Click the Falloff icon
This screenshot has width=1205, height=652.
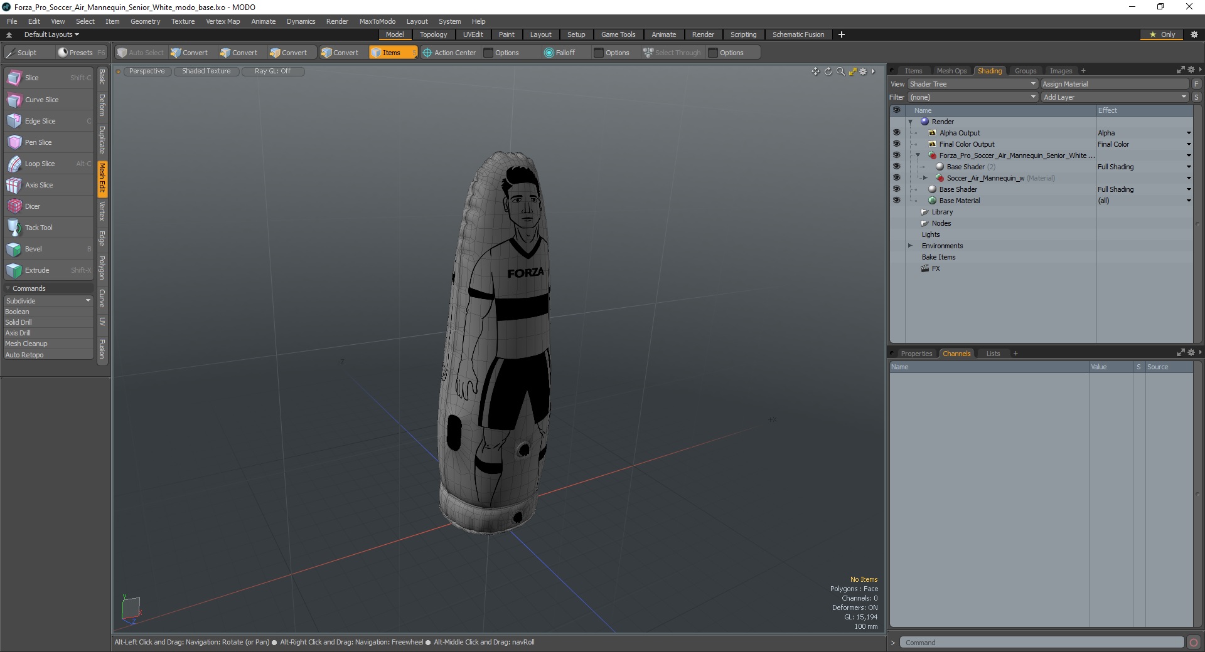pyautogui.click(x=549, y=53)
